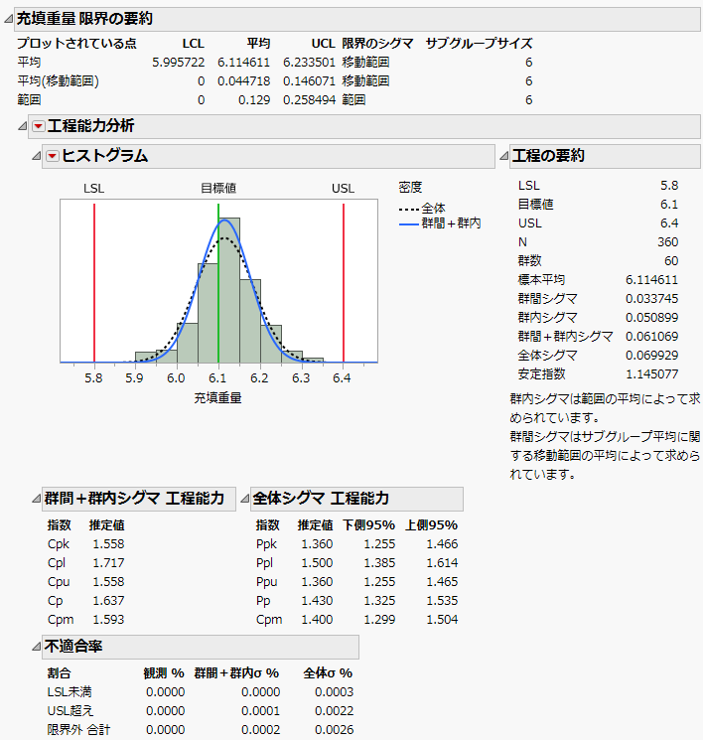703x740 pixels.
Task: Select 平均(移動範囲) mean value 0.044718
Action: (x=244, y=81)
